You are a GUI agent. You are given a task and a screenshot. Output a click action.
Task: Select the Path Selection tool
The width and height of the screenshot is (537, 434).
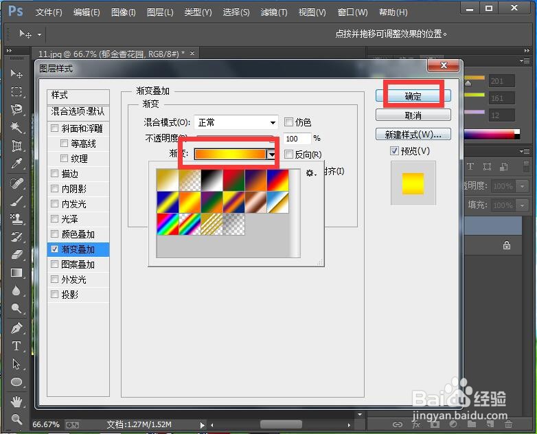(16, 364)
